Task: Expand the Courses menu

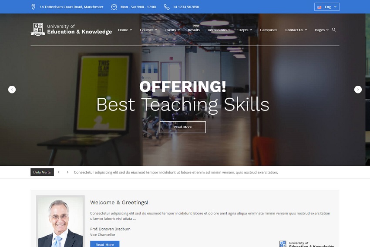Action: tap(148, 30)
